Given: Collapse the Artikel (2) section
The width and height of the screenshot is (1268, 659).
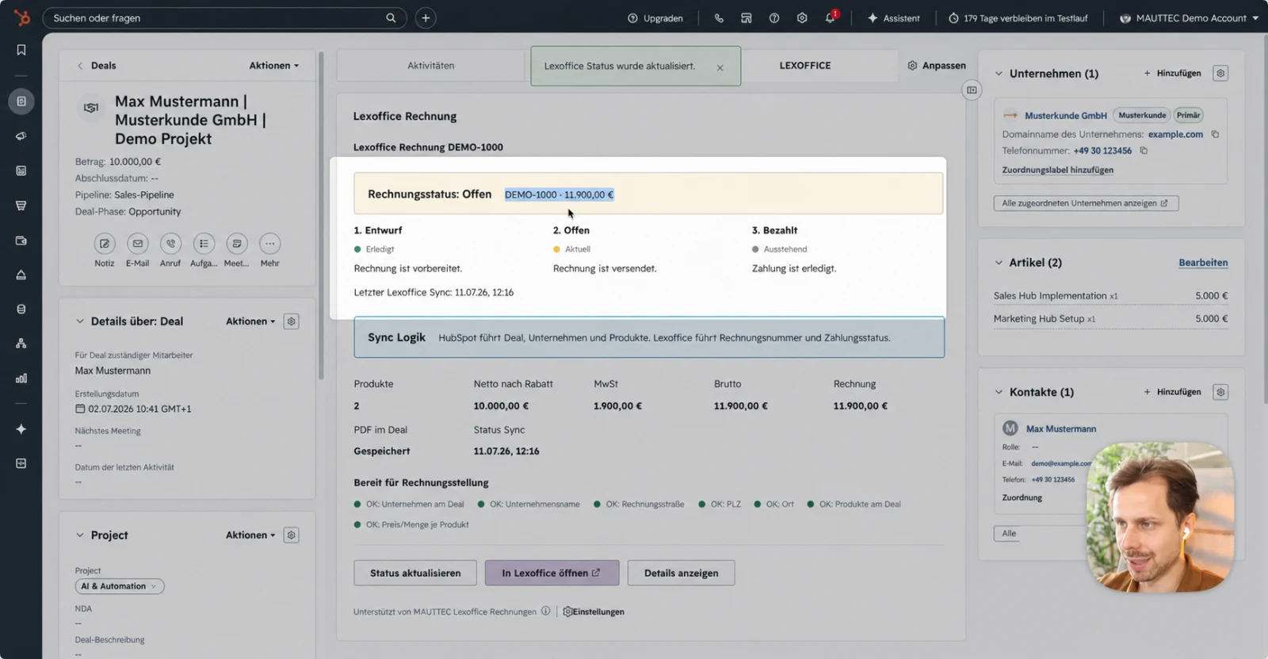Looking at the screenshot, I should point(999,262).
